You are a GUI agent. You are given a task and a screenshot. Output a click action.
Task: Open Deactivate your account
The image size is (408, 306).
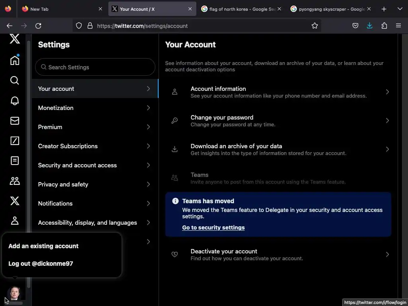(278, 255)
